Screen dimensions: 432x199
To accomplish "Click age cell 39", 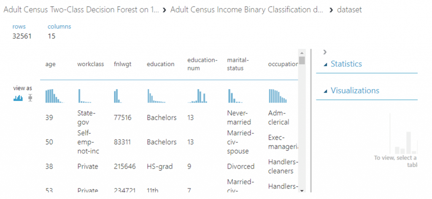I will coord(49,118).
